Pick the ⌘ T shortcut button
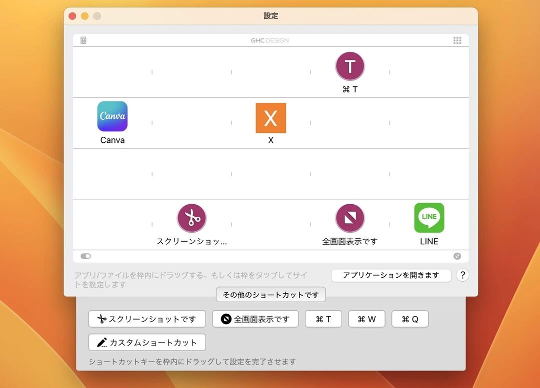This screenshot has width=540, height=388. pyautogui.click(x=323, y=319)
